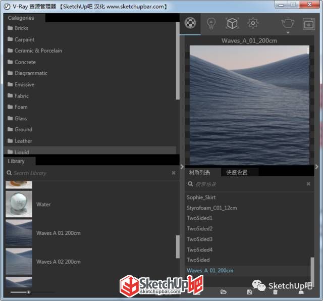Open the Settings gear icon
Image resolution: width=323 pixels, height=301 pixels.
(253, 23)
